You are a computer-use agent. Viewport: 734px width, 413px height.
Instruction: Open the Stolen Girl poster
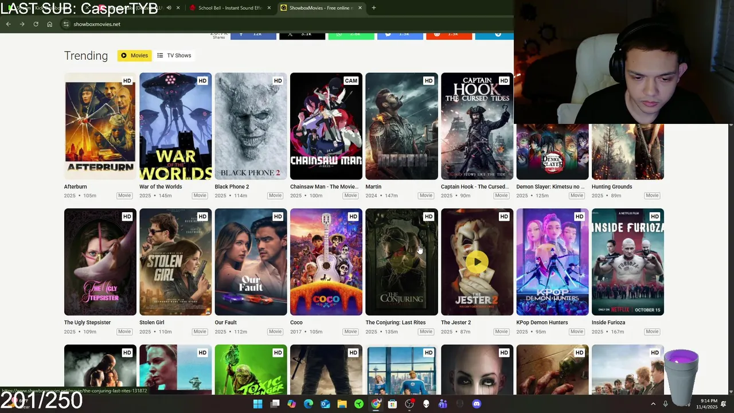click(175, 262)
